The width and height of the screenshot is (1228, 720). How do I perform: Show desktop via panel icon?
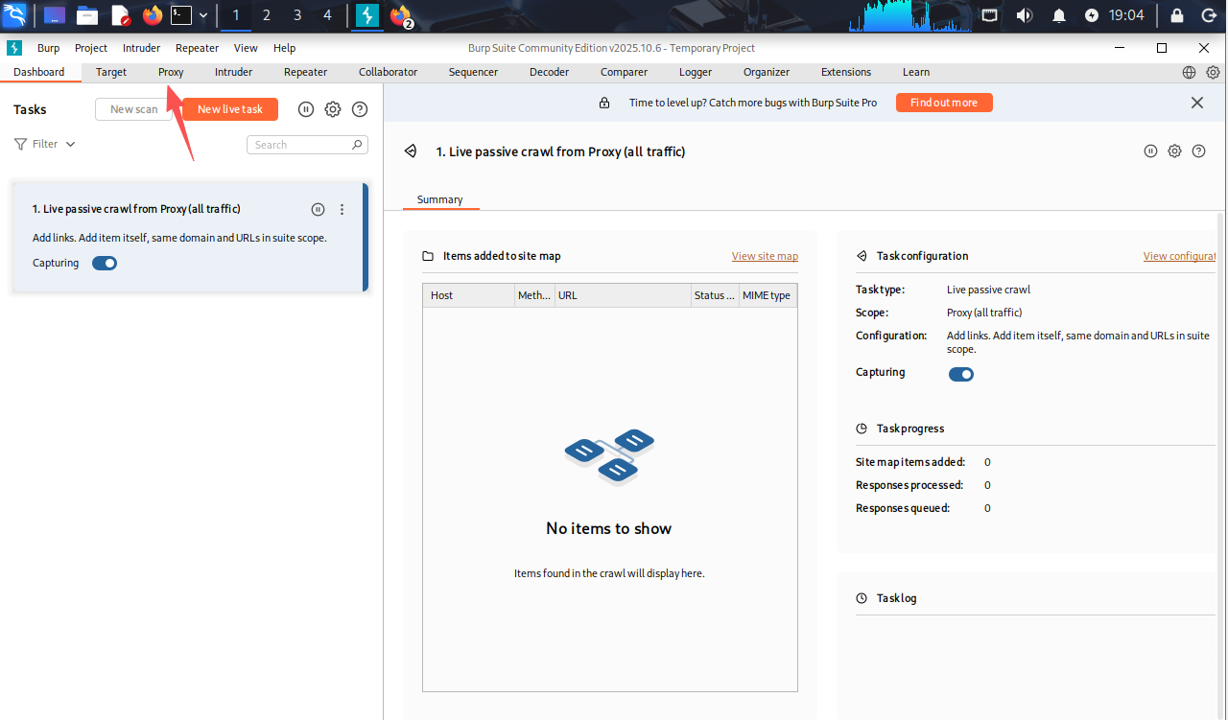coord(55,15)
